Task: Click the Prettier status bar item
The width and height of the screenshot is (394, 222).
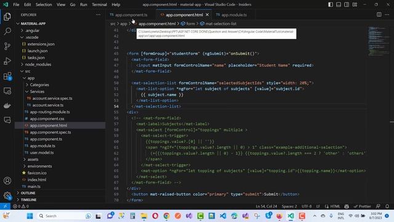Action: [363, 206]
